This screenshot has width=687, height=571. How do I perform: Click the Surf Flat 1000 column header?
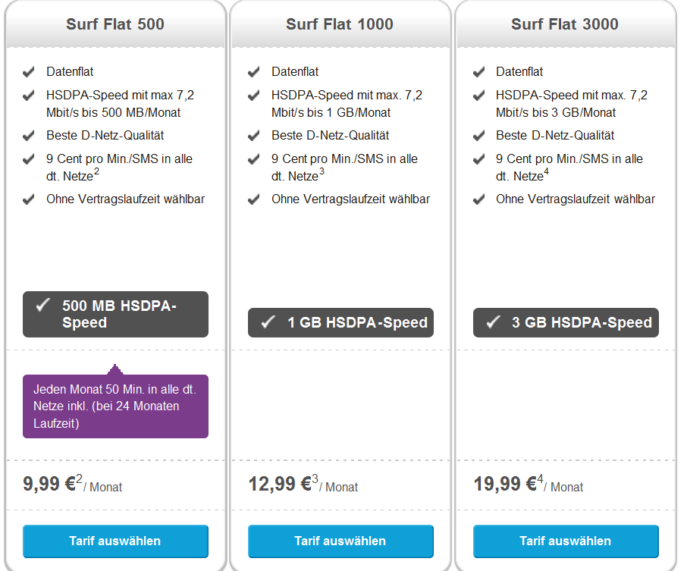coord(340,24)
